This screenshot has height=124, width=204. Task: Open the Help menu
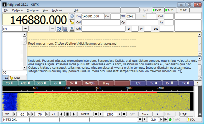coord(76,10)
